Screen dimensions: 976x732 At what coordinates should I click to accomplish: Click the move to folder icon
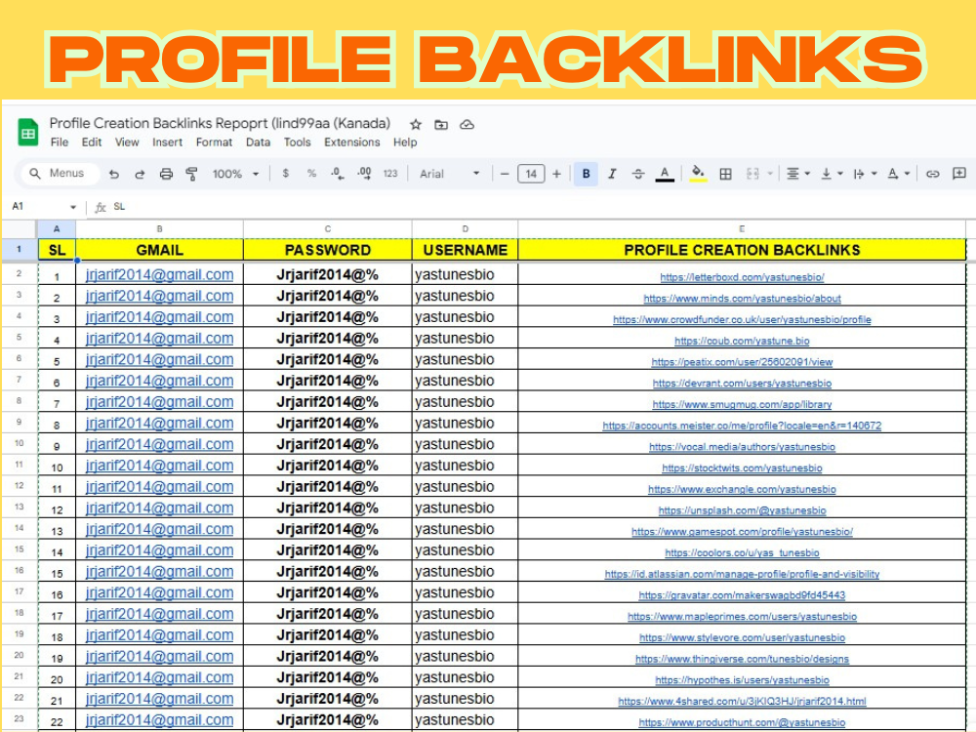441,124
